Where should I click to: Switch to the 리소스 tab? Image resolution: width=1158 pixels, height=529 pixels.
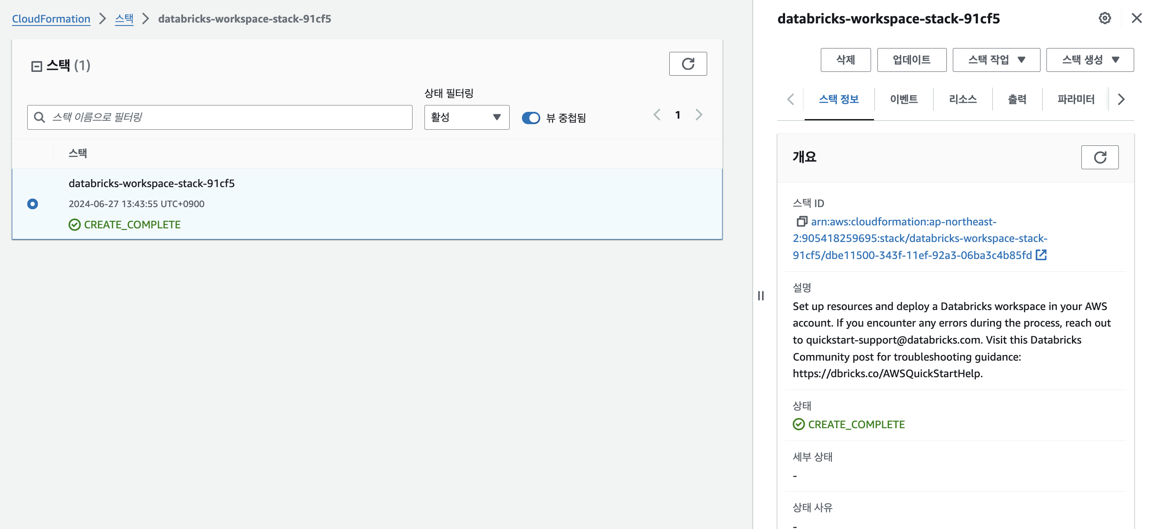pyautogui.click(x=963, y=99)
